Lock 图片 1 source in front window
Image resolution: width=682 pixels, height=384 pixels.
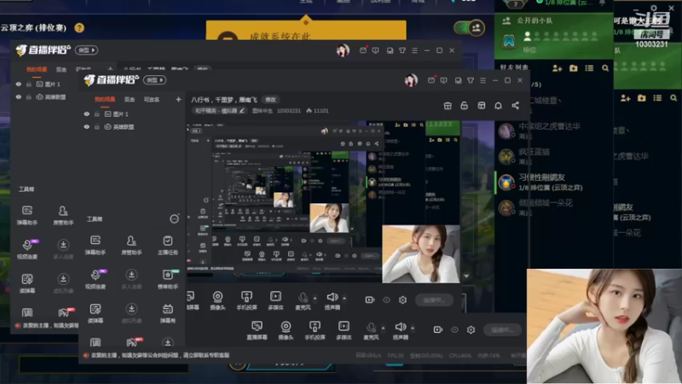pos(97,114)
